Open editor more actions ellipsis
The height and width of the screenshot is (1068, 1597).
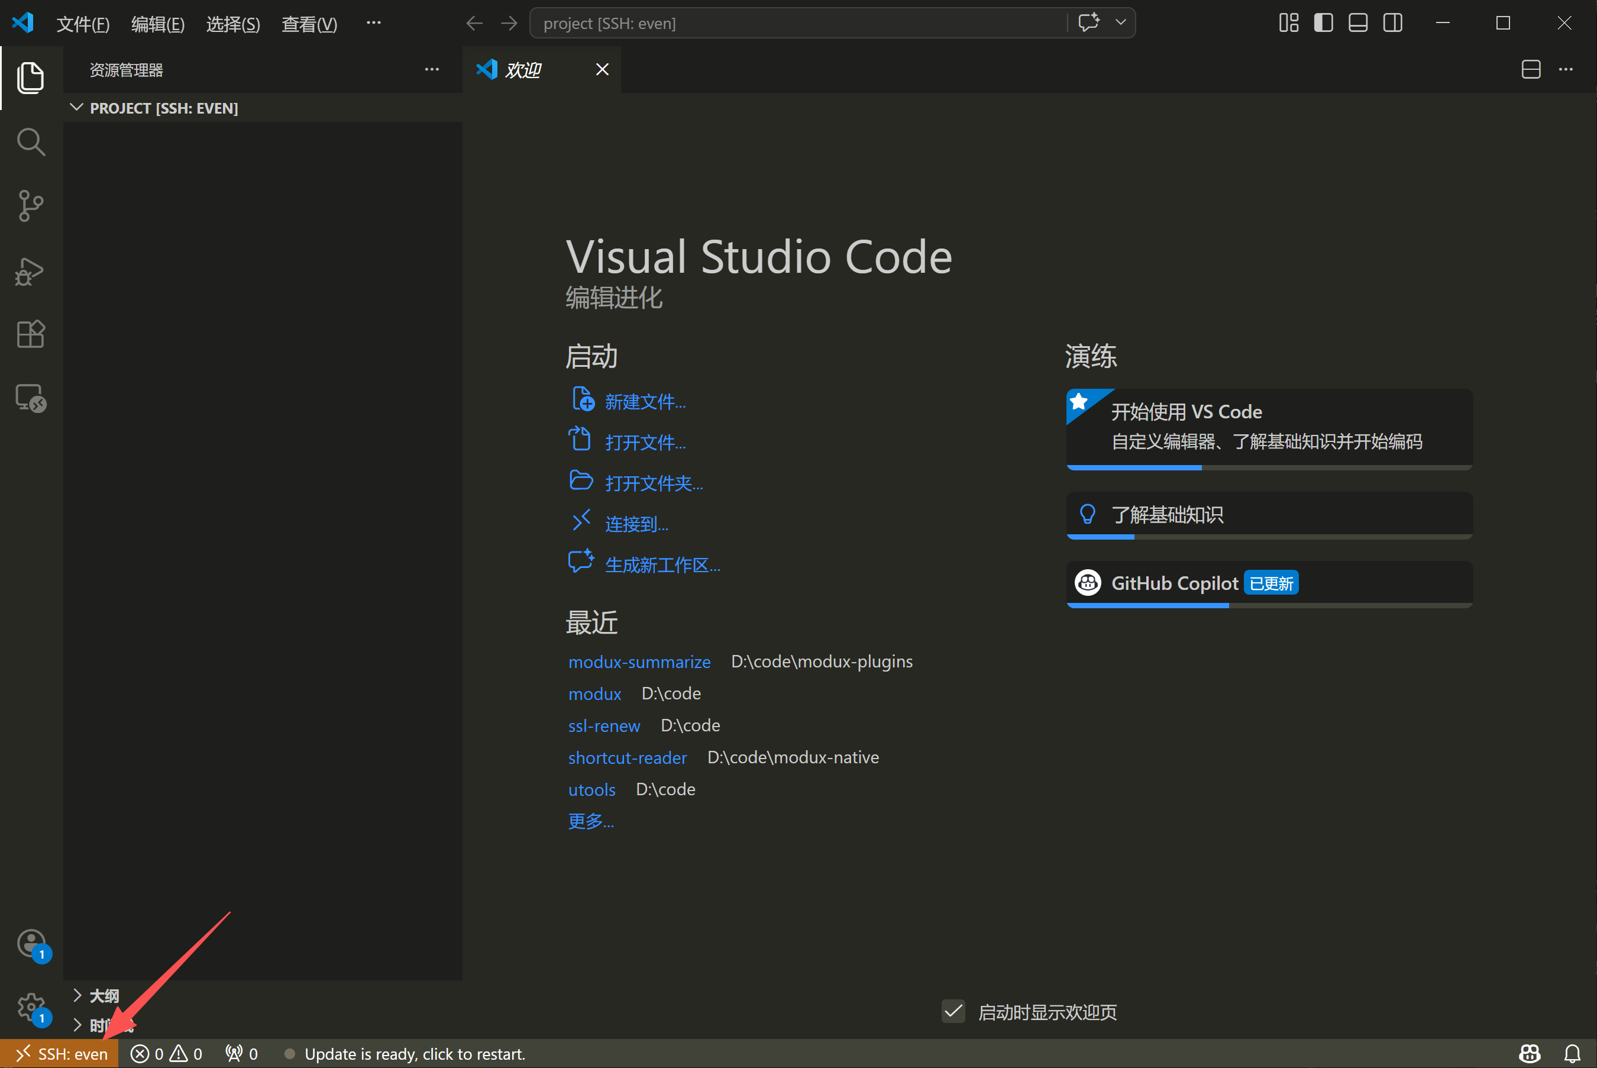click(x=1566, y=69)
